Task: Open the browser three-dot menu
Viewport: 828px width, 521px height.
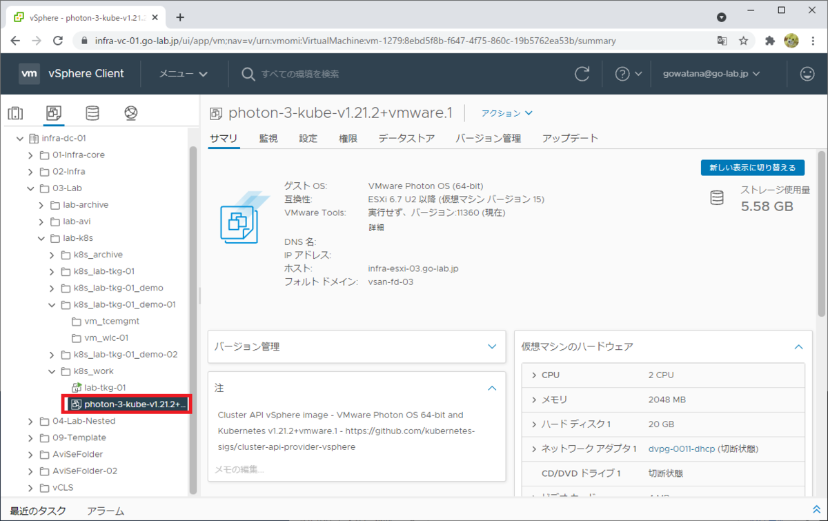Action: (x=813, y=41)
